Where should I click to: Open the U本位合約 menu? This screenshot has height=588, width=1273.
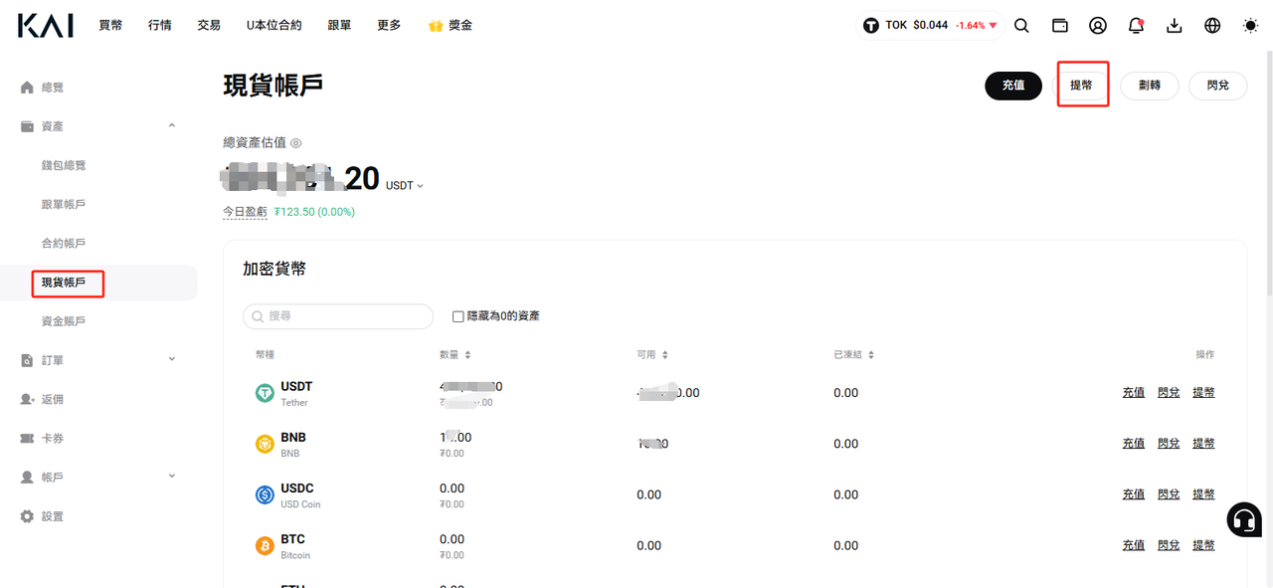click(x=274, y=26)
